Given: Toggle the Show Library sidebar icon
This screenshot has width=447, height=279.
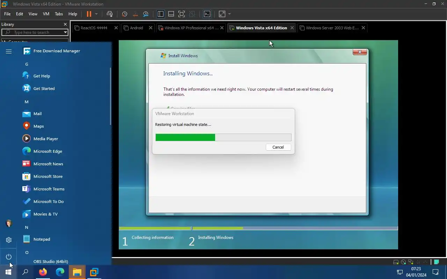Looking at the screenshot, I should [161, 14].
